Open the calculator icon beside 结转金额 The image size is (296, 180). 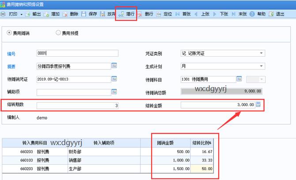[258, 105]
